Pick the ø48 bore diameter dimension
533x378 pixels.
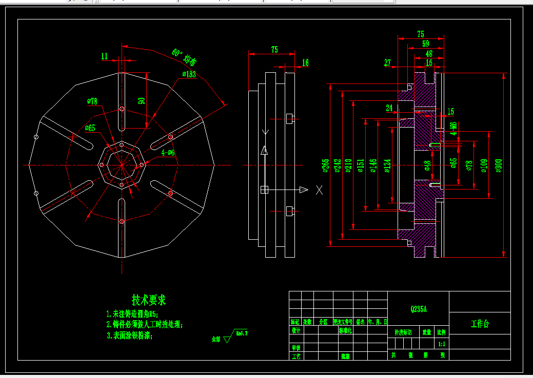[x=427, y=165]
